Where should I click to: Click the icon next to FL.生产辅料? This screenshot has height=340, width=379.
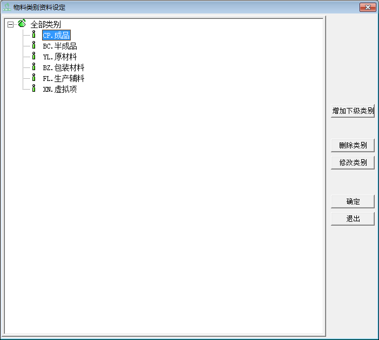click(33, 78)
